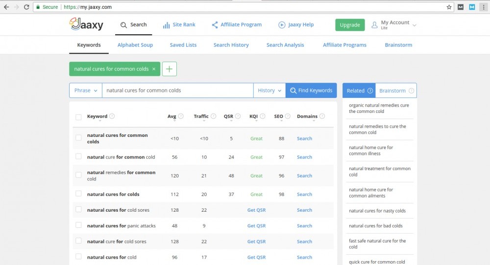This screenshot has height=265, width=490.
Task: Check the 'natural cures for panic attacks' row
Action: [x=78, y=225]
